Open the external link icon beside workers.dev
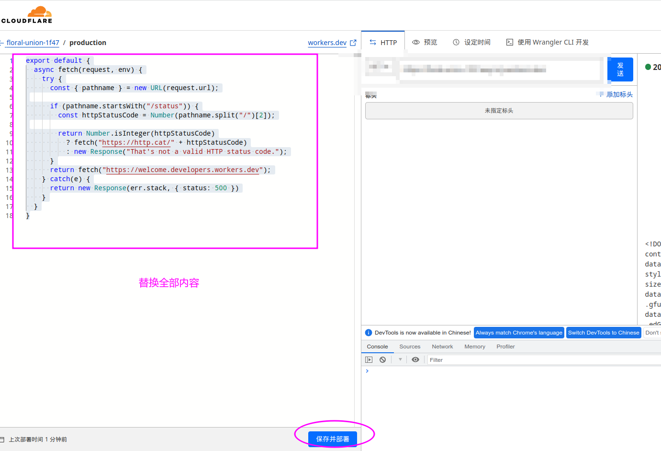The image size is (661, 451). (353, 43)
